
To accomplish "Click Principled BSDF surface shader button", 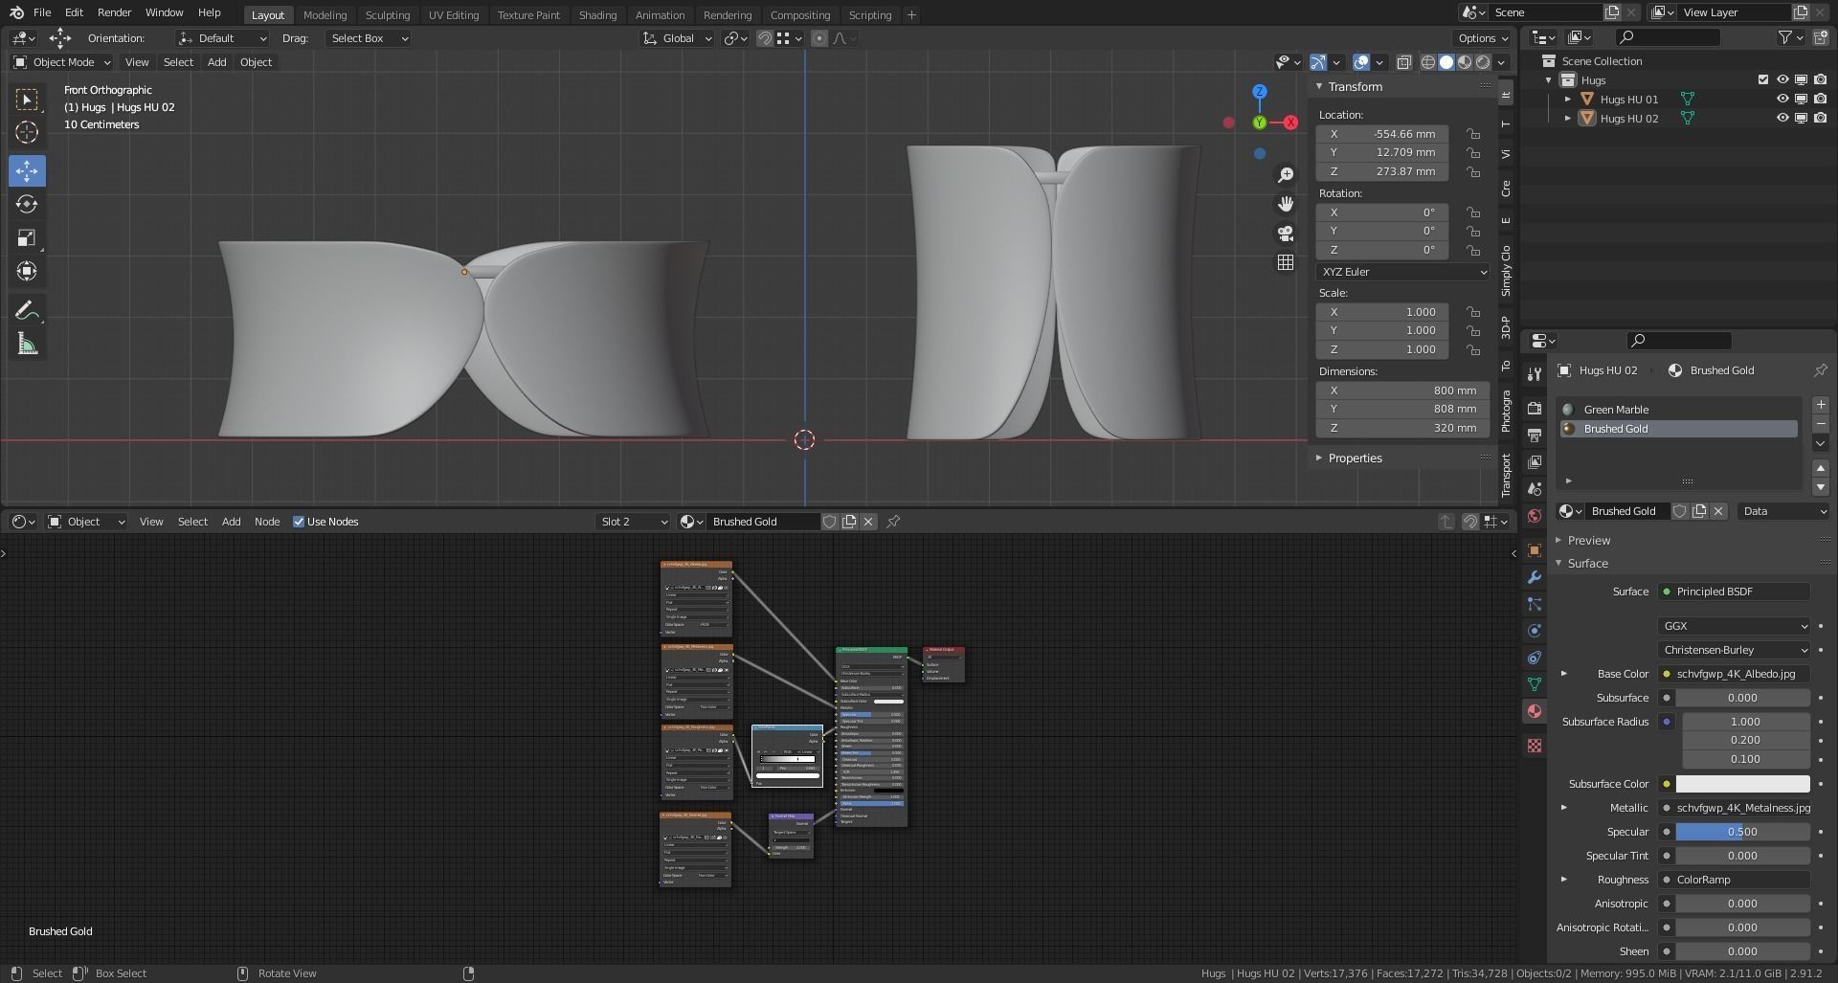I will (1734, 592).
